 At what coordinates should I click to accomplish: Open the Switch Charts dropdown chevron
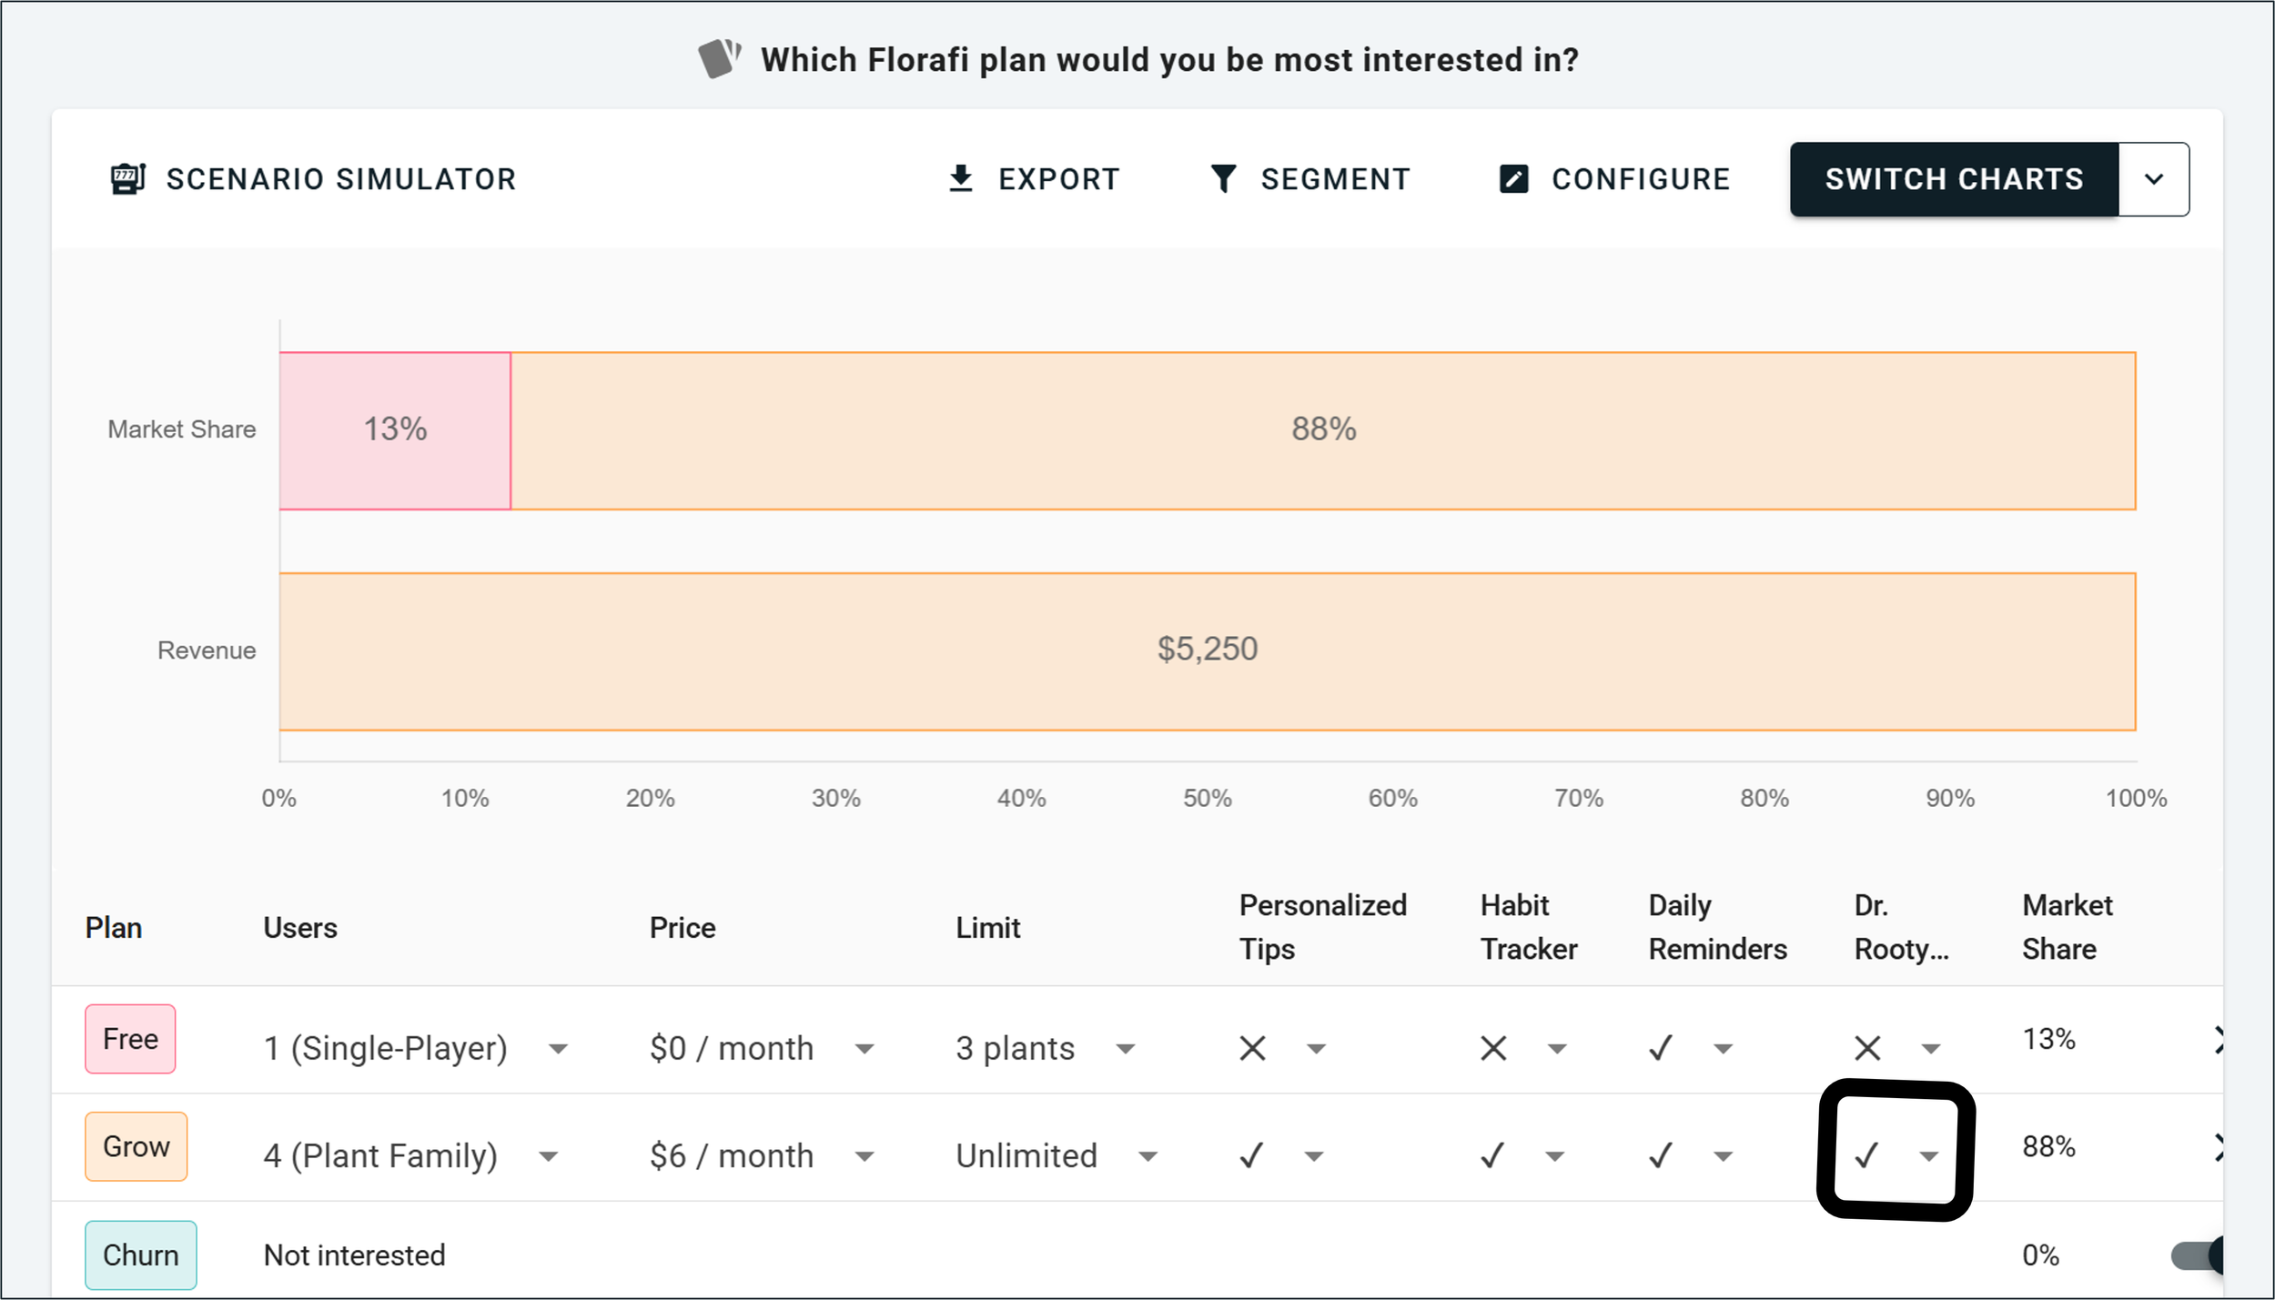point(2153,178)
